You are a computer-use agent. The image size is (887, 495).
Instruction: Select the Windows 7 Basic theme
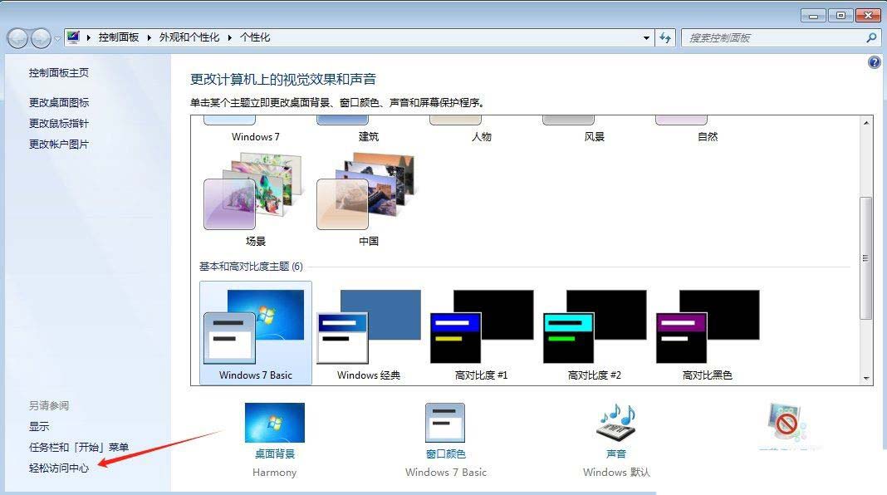(256, 332)
